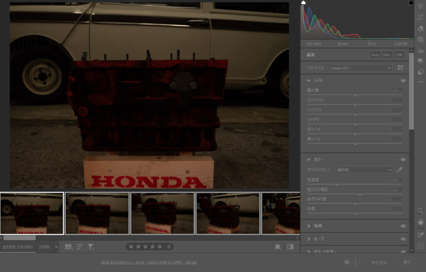Open the Edit panel icon
Image resolution: width=426 pixels, height=272 pixels.
click(x=421, y=6)
